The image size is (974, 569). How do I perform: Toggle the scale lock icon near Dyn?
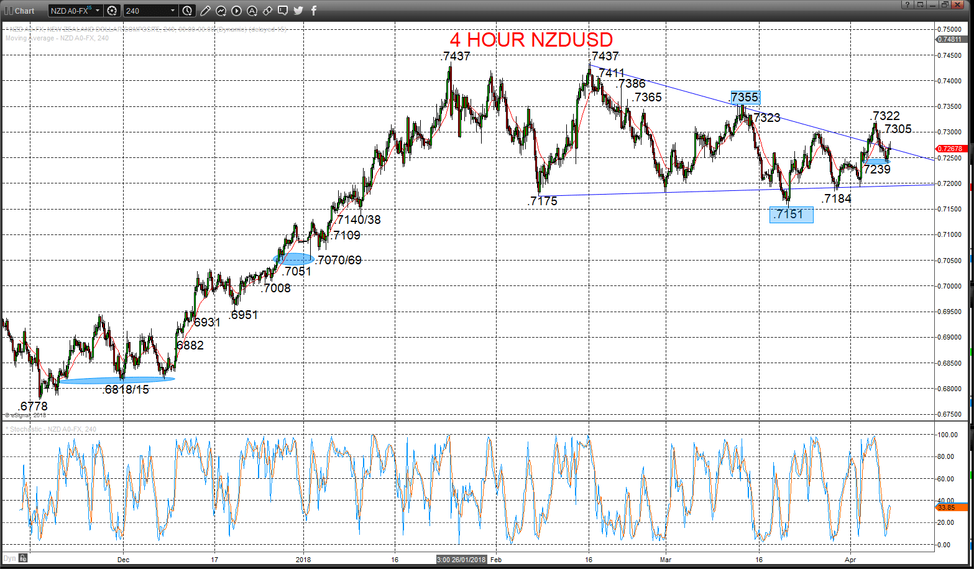coord(23,558)
